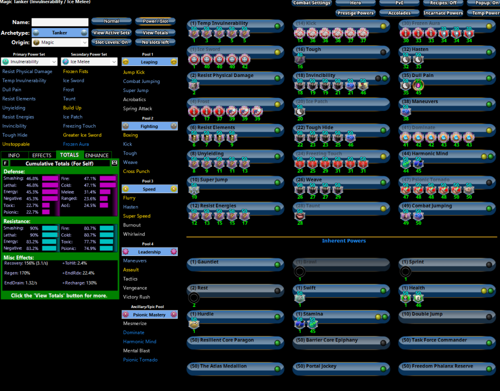500x391 pixels.
Task: Click the Taunt power's enhancement slot
Action: (x=299, y=215)
